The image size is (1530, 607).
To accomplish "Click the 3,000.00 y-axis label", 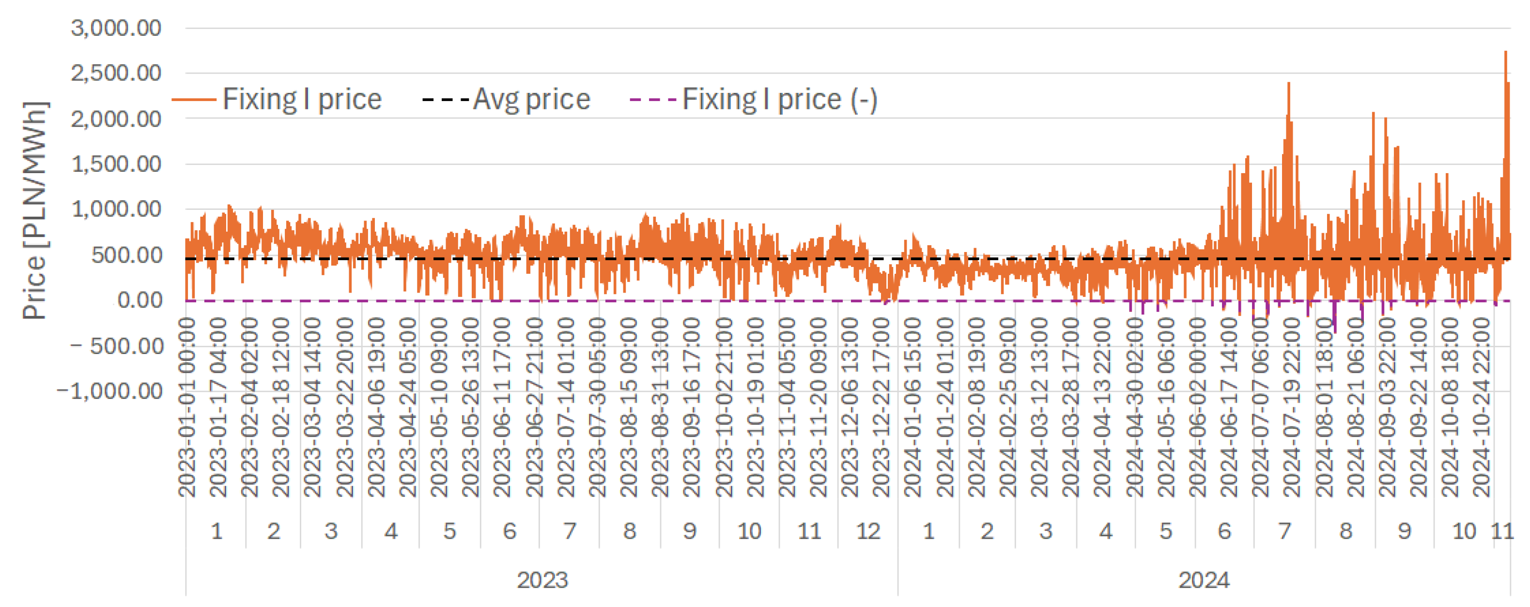I will [116, 28].
